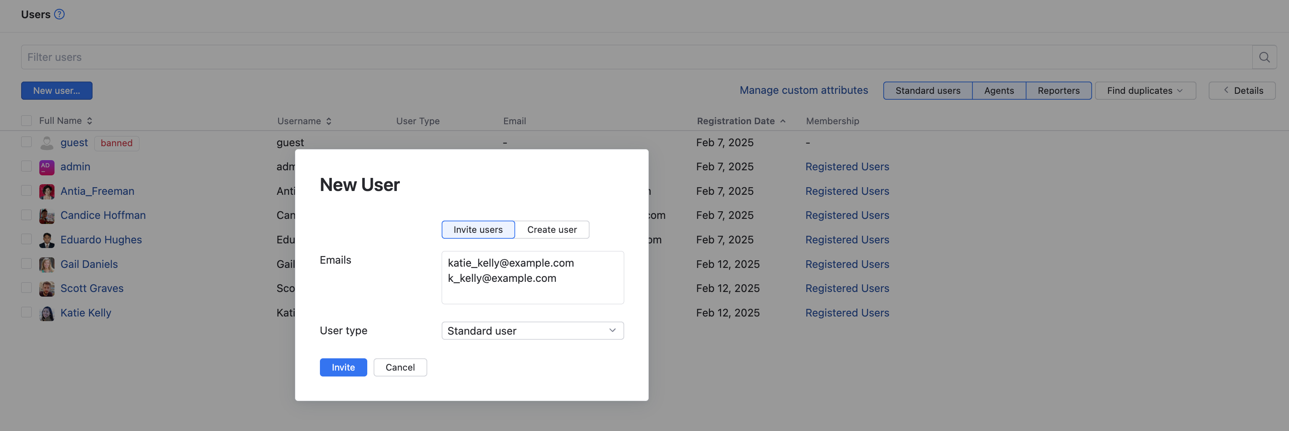Expand the Find duplicates dropdown
The width and height of the screenshot is (1289, 431).
[1145, 90]
